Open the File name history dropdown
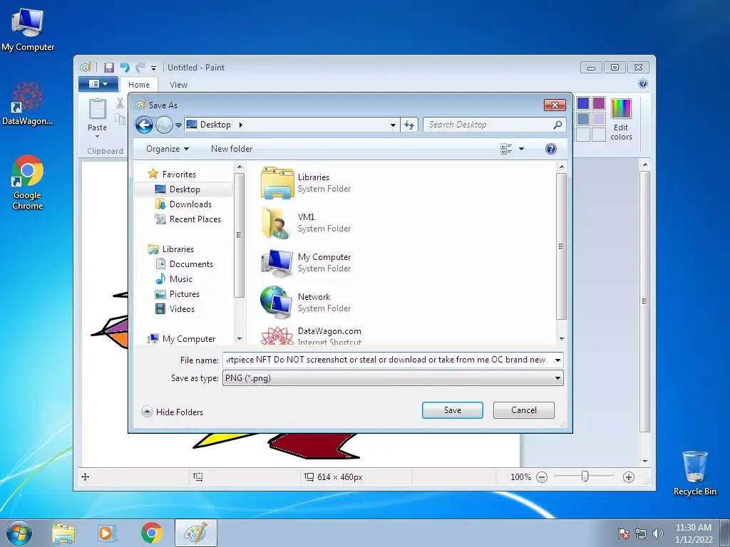Image resolution: width=730 pixels, height=547 pixels. [557, 360]
